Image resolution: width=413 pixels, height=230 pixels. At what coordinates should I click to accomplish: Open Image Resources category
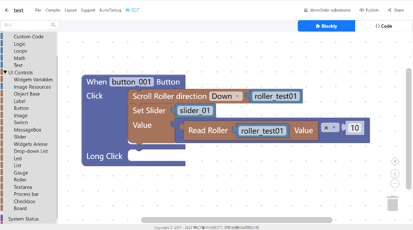pyautogui.click(x=32, y=87)
